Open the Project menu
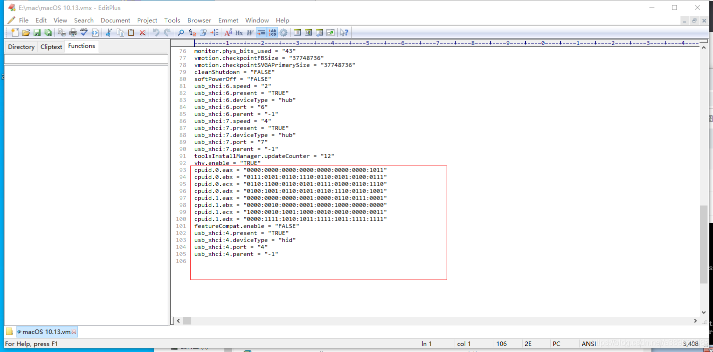Screen dimensions: 713x352 tap(147, 20)
